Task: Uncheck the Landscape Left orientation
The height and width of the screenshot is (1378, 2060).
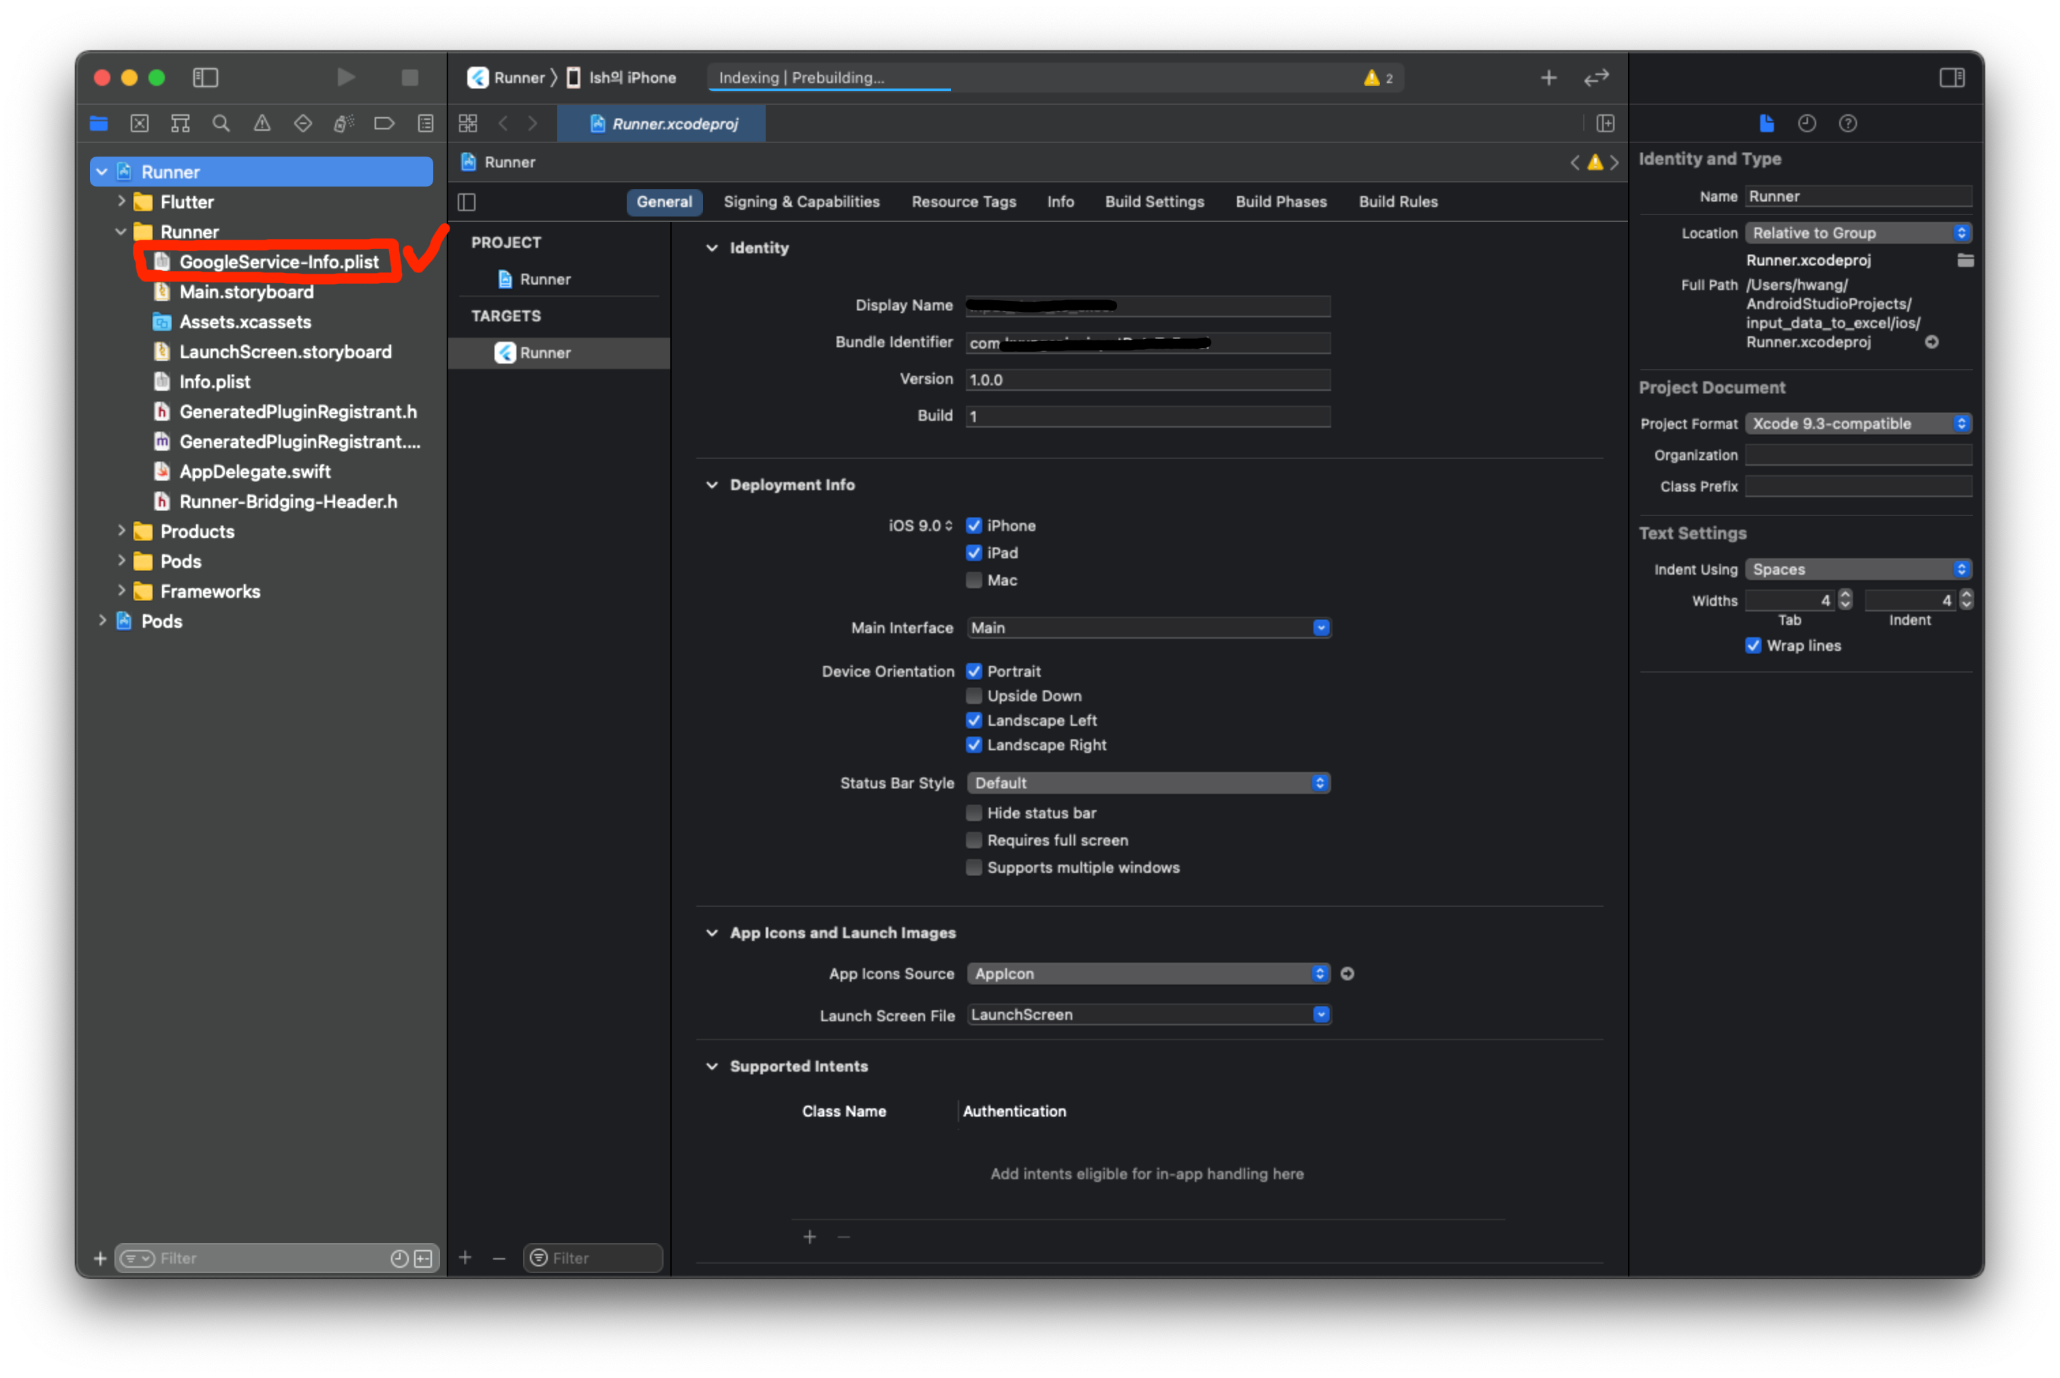Action: click(x=973, y=720)
